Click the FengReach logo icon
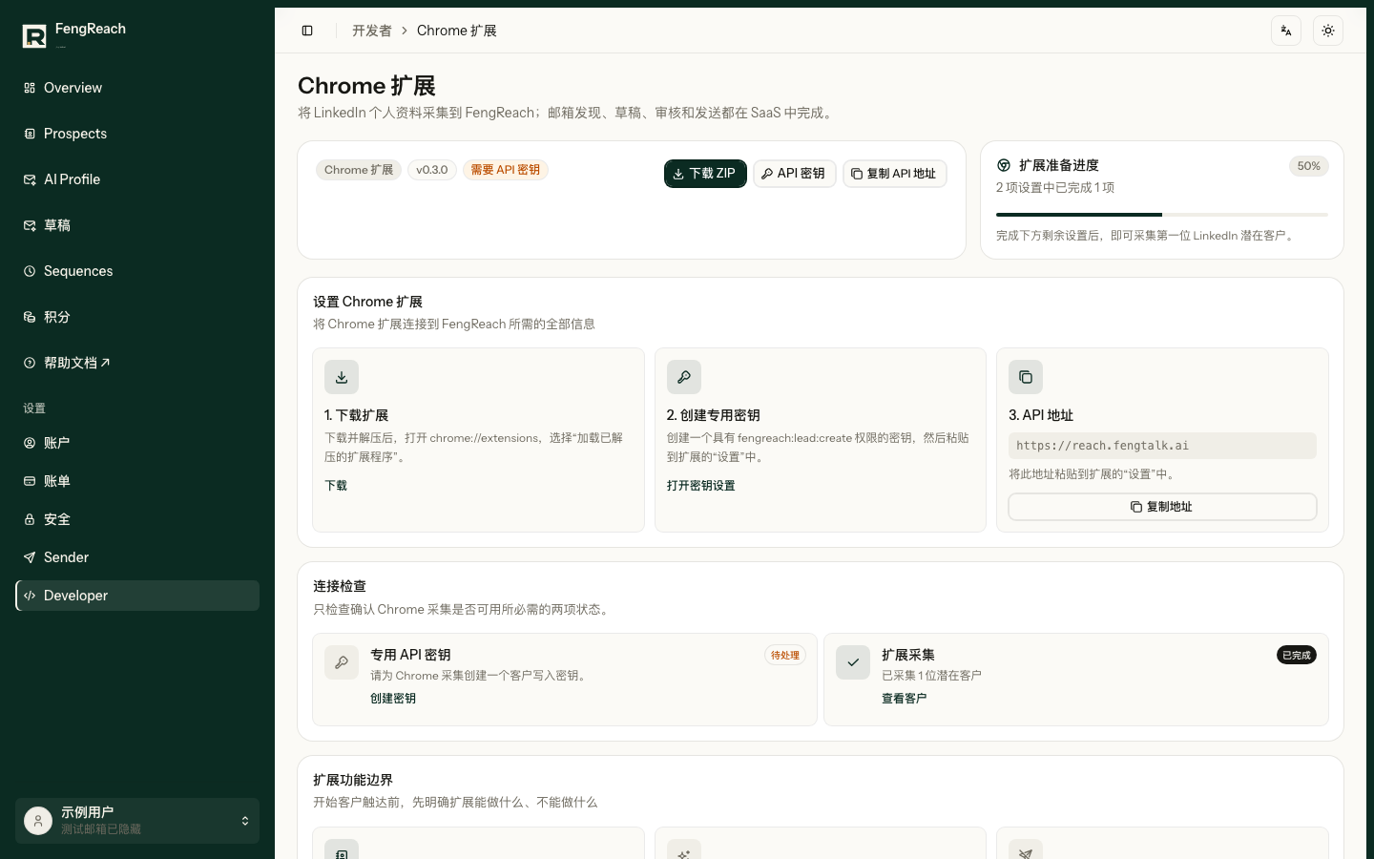The height and width of the screenshot is (859, 1374). [x=34, y=36]
